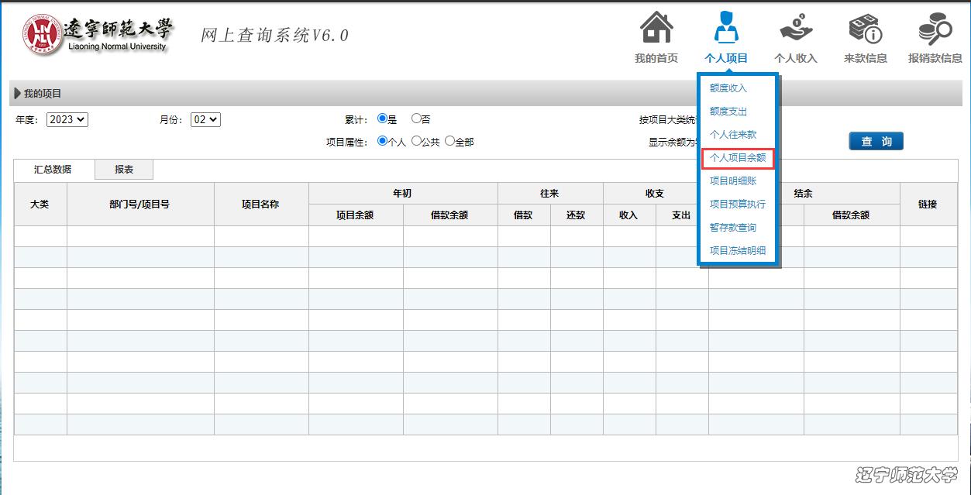This screenshot has width=971, height=495.
Task: Select 否 for 累计 option
Action: coord(416,119)
